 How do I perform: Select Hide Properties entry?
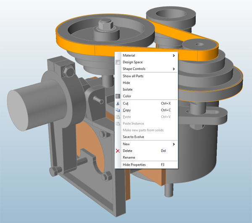pos(134,165)
